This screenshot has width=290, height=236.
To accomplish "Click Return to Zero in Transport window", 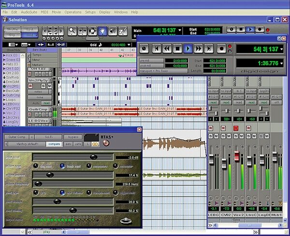I will (x=157, y=48).
